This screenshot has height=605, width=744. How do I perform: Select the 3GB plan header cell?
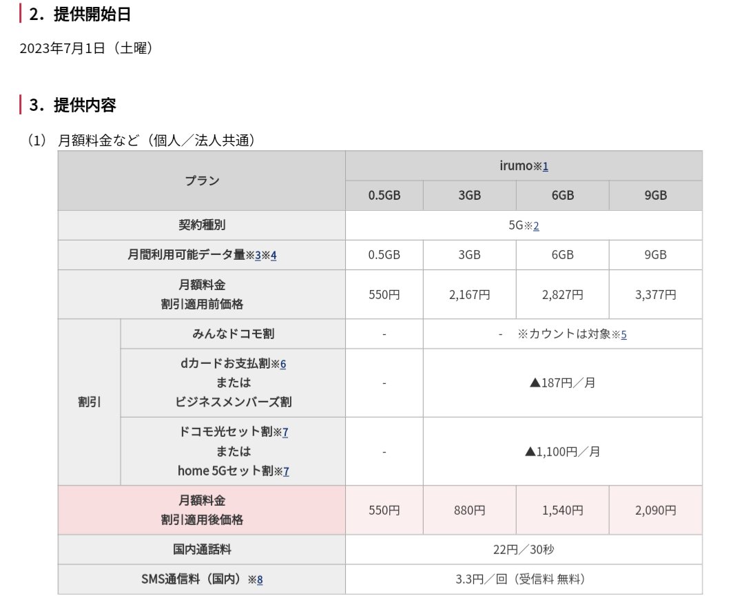point(470,196)
